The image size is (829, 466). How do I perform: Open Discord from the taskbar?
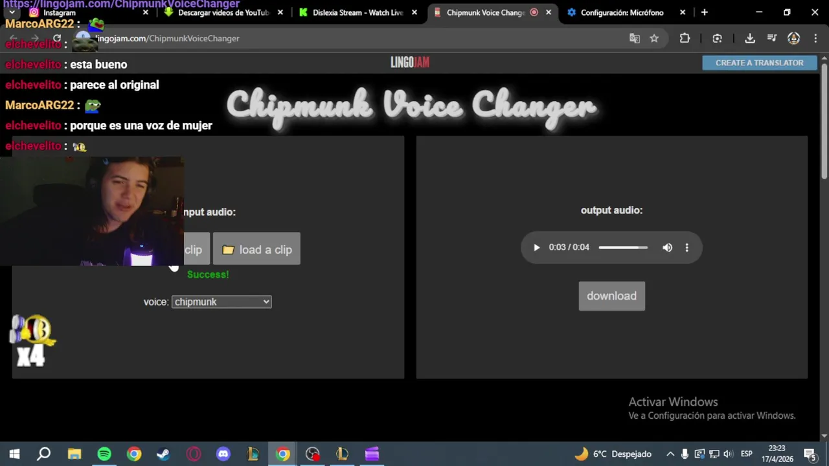[x=223, y=454]
